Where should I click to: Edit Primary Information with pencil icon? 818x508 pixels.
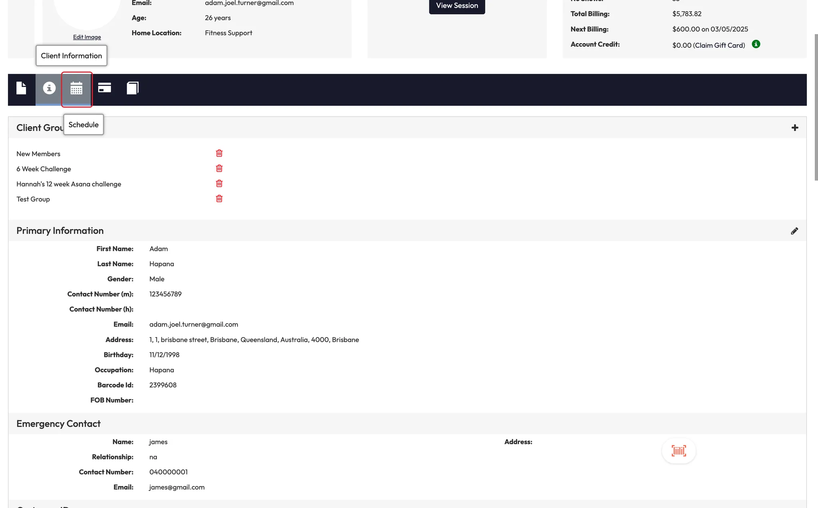coord(794,231)
